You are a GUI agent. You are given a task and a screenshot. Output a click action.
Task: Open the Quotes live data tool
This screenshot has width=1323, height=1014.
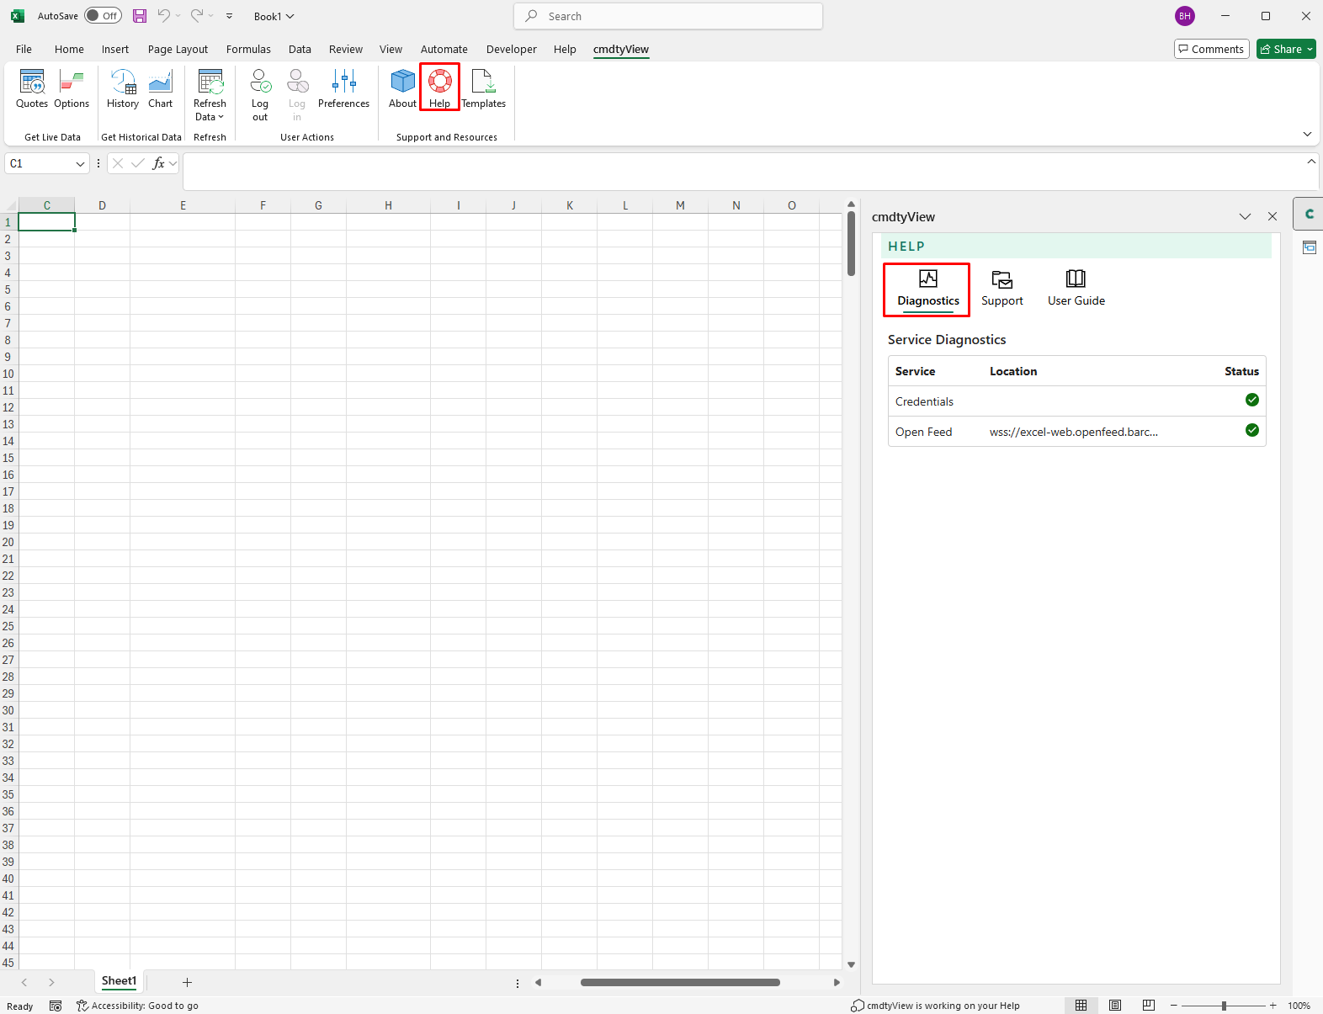32,89
